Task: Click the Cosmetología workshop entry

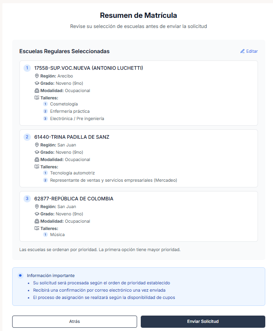Action: point(64,104)
